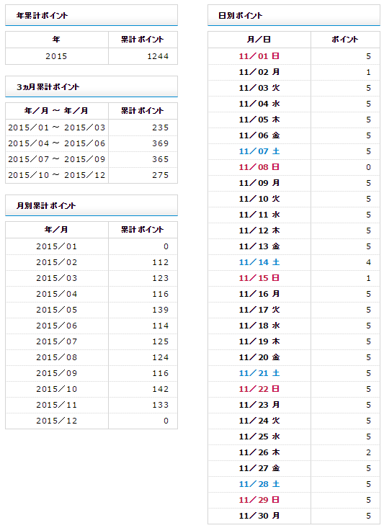The width and height of the screenshot is (384, 528).
Task: Select the month cell 2015/07
Action: 57,341
